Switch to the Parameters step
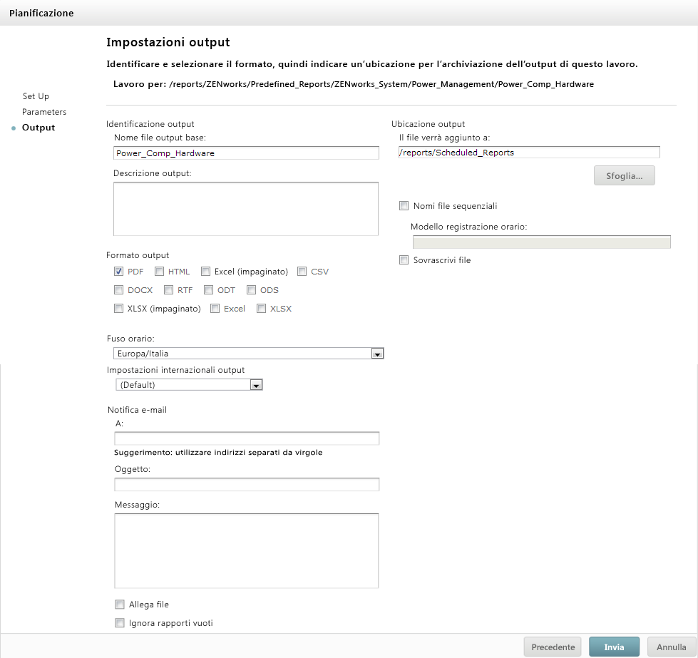Viewport: 698px width, 658px height. [x=44, y=112]
